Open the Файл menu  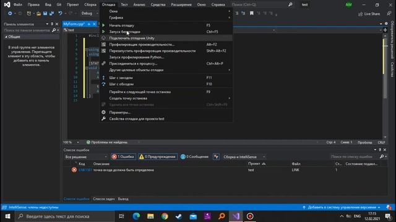[18, 4]
